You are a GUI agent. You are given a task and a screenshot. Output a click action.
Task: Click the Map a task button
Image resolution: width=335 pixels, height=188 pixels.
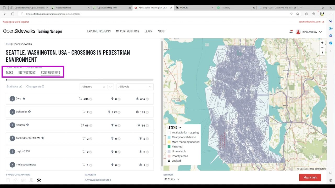point(310,178)
